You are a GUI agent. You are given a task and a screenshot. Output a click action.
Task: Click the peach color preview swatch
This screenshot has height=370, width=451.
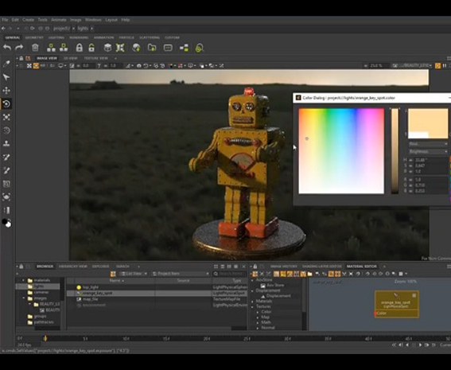point(428,123)
